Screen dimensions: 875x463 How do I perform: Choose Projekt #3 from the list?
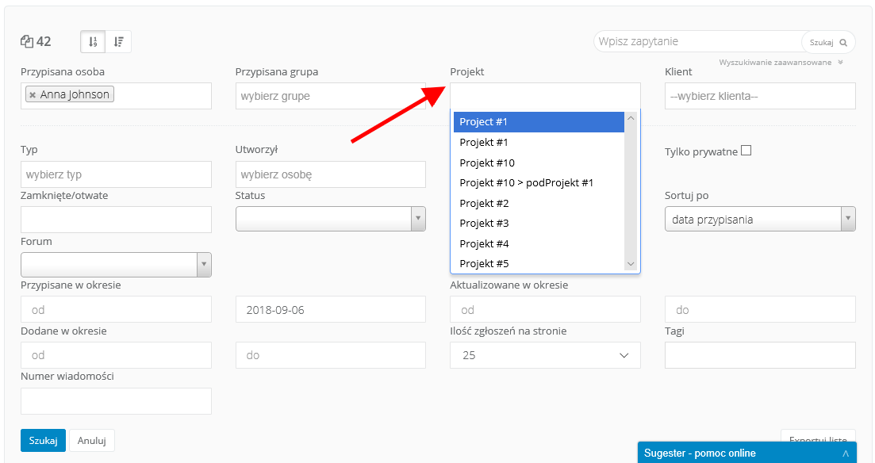point(484,223)
